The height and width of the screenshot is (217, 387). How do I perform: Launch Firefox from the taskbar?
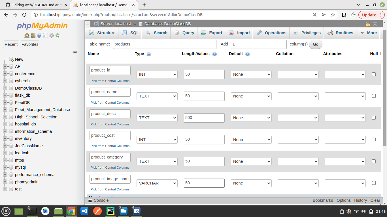click(97, 211)
